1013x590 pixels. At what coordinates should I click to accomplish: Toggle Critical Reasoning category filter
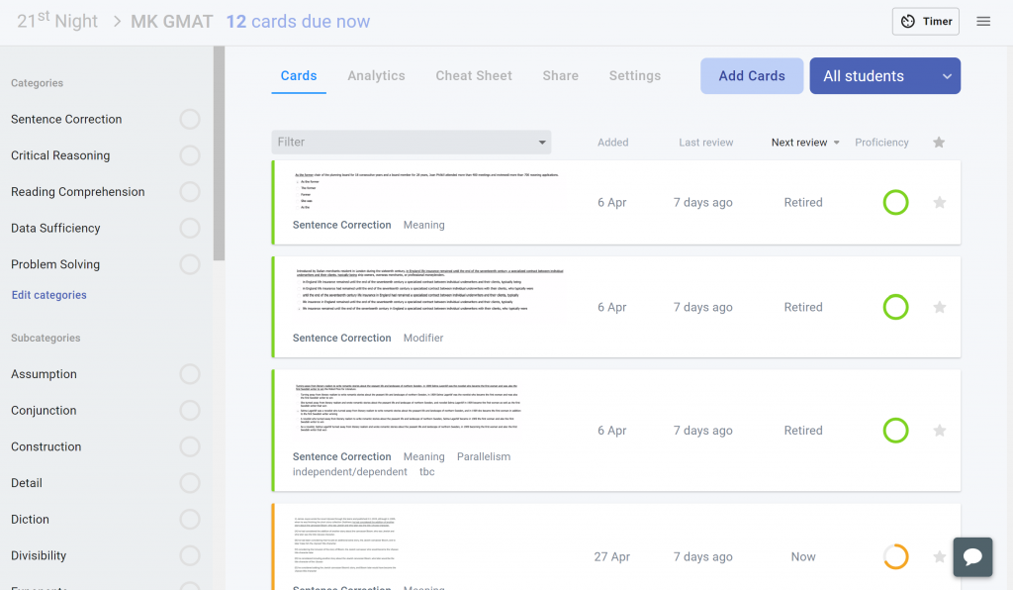(190, 155)
